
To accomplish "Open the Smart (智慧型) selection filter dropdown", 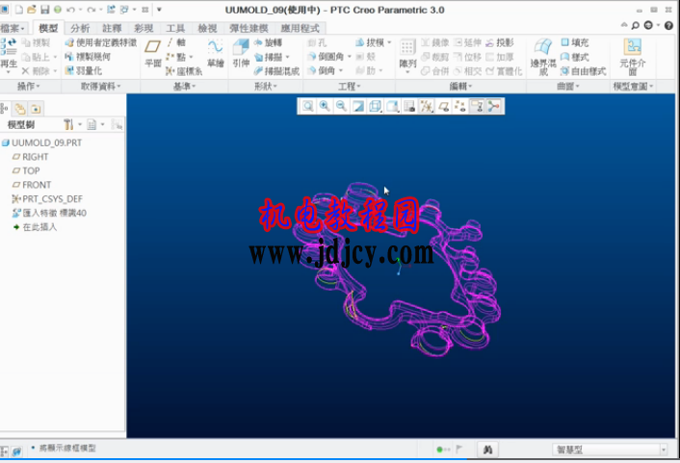I will [610, 450].
